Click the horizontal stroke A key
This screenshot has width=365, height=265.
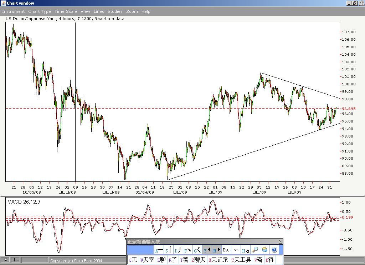(159, 250)
